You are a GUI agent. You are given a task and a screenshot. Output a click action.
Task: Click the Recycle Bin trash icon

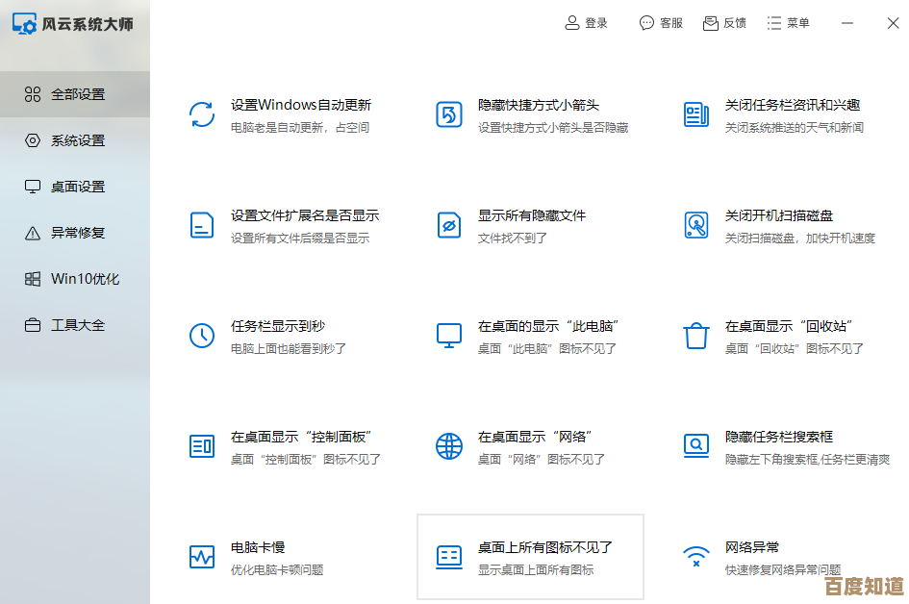(696, 336)
